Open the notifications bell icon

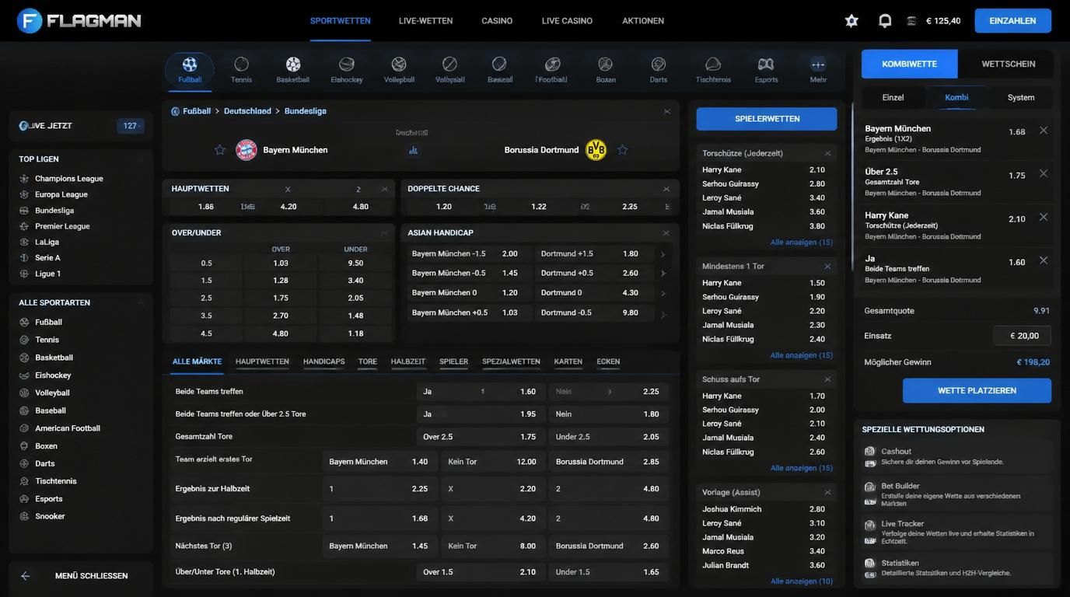(885, 21)
